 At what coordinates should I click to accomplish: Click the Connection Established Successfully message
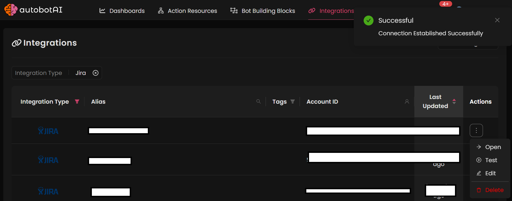click(431, 33)
